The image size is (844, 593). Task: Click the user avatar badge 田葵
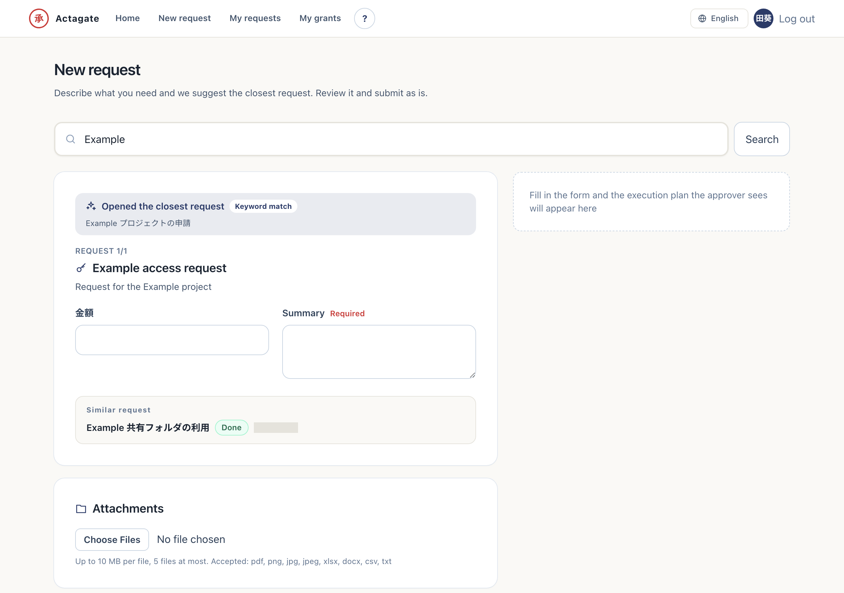[764, 18]
